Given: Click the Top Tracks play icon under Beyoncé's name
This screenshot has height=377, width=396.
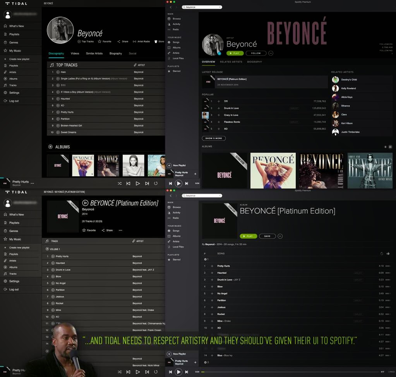Looking at the screenshot, I should [79, 41].
